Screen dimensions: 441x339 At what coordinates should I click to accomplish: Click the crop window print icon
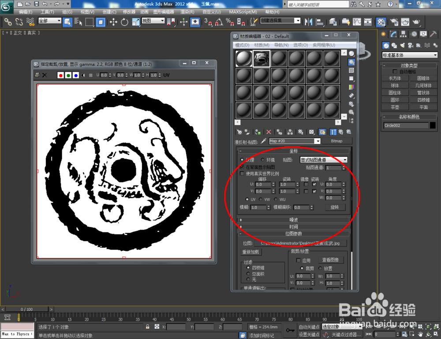point(37,75)
